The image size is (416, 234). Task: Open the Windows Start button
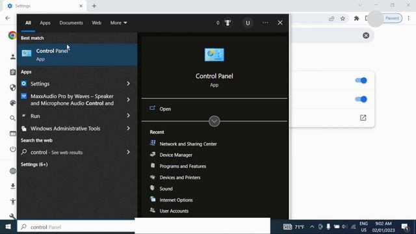coord(8,227)
